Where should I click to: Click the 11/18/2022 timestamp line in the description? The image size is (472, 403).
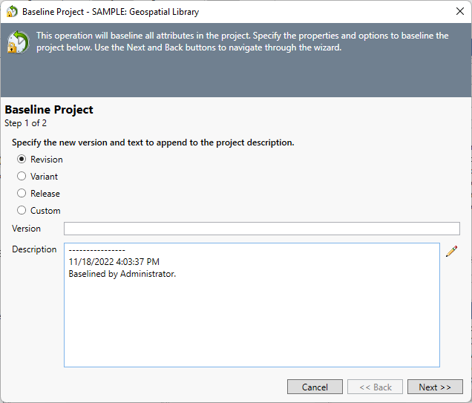point(114,262)
